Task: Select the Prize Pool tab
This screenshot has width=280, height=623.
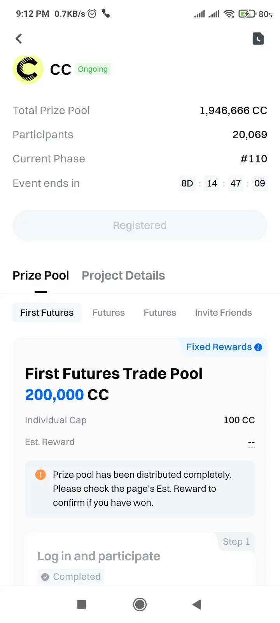Action: point(41,276)
